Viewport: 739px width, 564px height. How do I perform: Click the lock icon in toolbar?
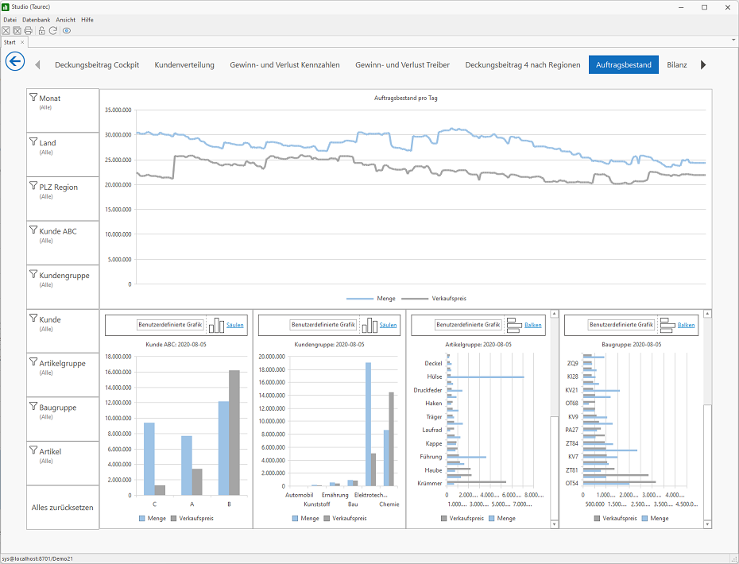pyautogui.click(x=41, y=31)
